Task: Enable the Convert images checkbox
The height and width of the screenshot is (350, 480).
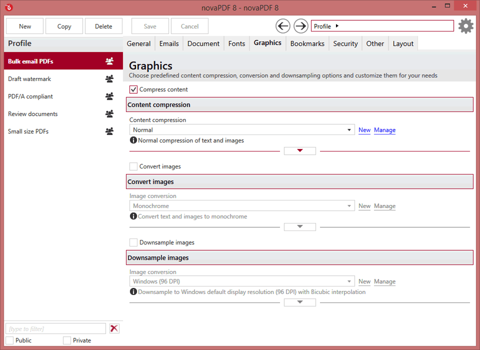Action: (133, 167)
